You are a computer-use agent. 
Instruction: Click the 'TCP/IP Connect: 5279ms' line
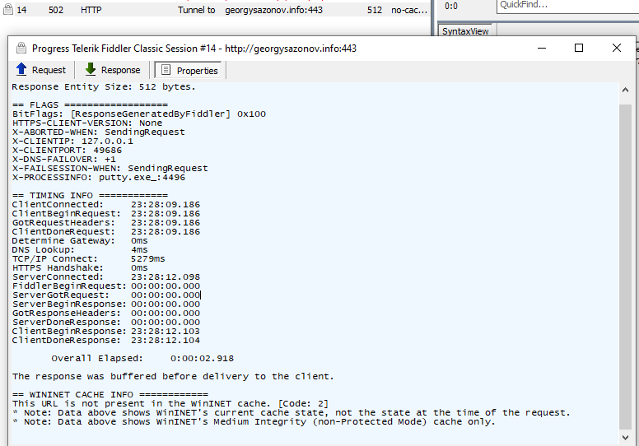(88, 259)
